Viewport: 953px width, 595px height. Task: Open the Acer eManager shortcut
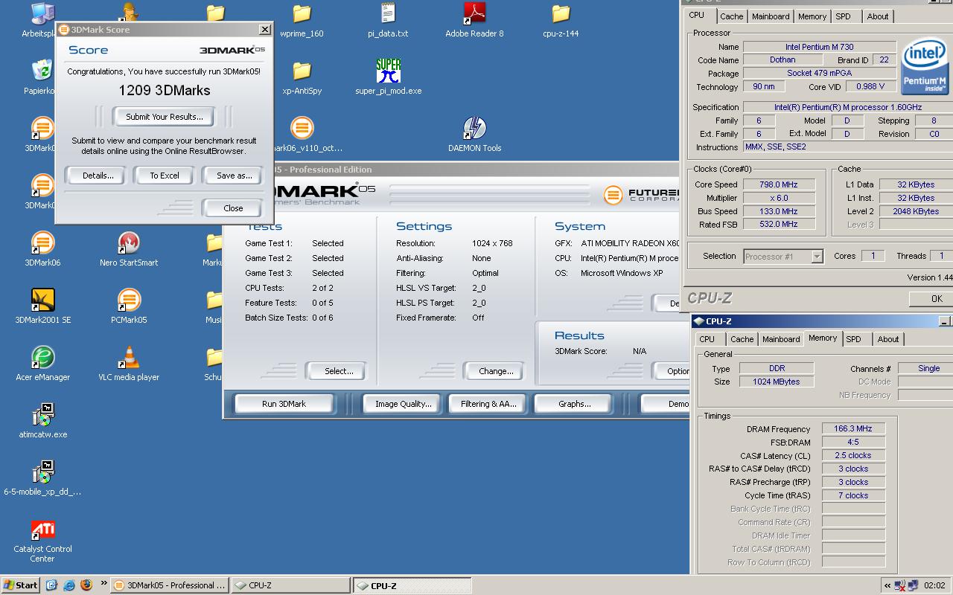(x=42, y=357)
